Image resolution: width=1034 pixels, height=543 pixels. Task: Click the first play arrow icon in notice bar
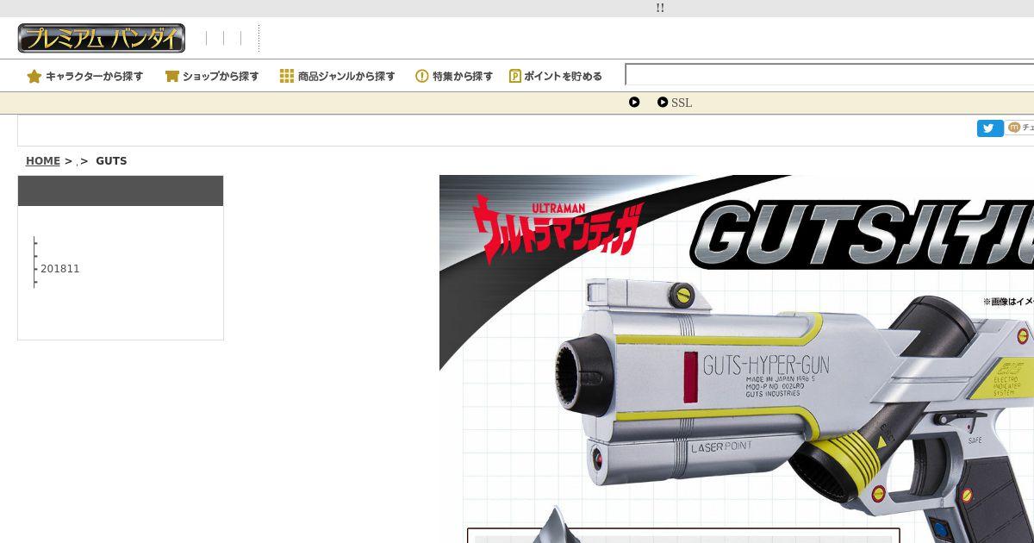pyautogui.click(x=634, y=102)
